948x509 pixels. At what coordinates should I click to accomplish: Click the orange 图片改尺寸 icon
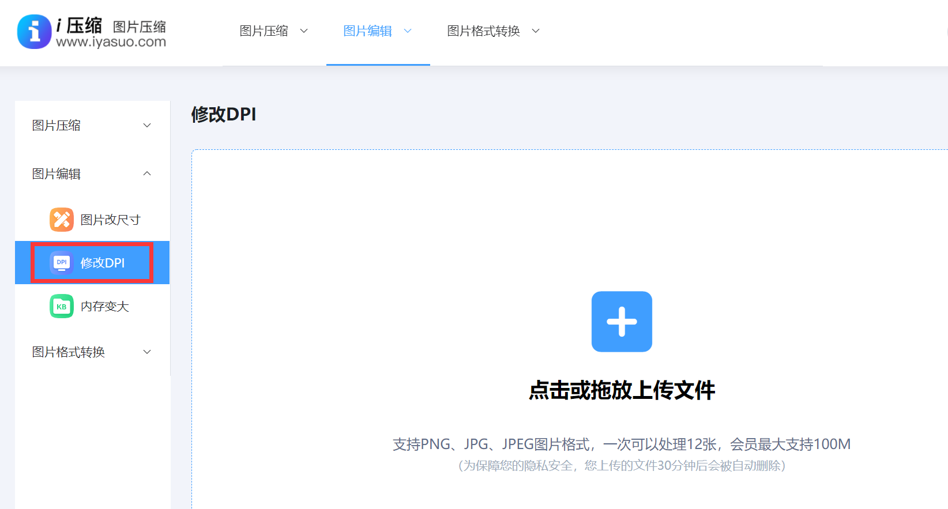(62, 220)
